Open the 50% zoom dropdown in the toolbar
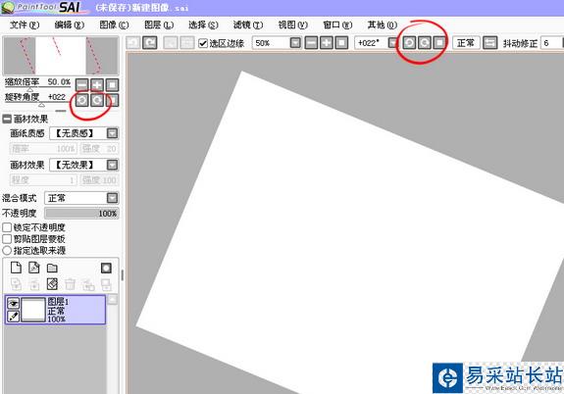This screenshot has height=394, width=564. pyautogui.click(x=295, y=43)
